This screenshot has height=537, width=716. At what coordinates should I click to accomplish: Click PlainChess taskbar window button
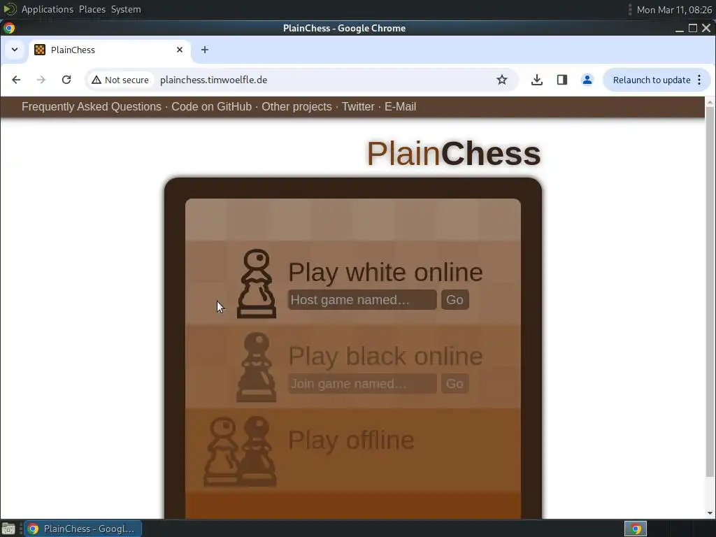point(83,529)
